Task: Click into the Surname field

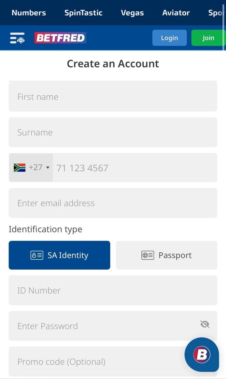Action: 113,132
